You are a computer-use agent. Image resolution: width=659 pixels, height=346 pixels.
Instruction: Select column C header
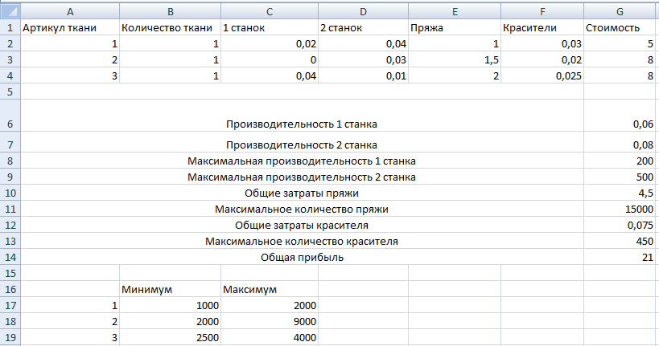(270, 12)
